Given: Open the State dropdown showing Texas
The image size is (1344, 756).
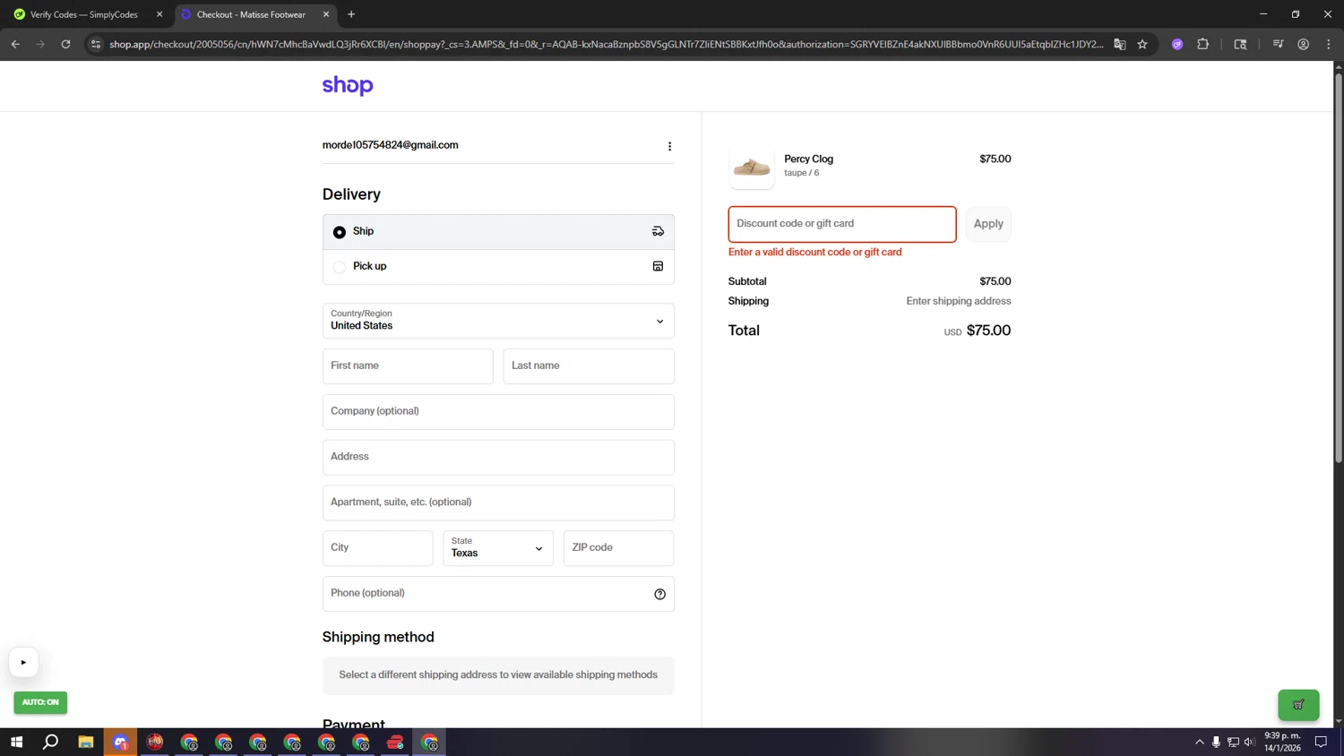Looking at the screenshot, I should pos(498,548).
